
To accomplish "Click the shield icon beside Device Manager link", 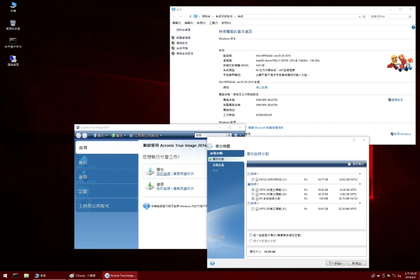I will pyautogui.click(x=173, y=38).
